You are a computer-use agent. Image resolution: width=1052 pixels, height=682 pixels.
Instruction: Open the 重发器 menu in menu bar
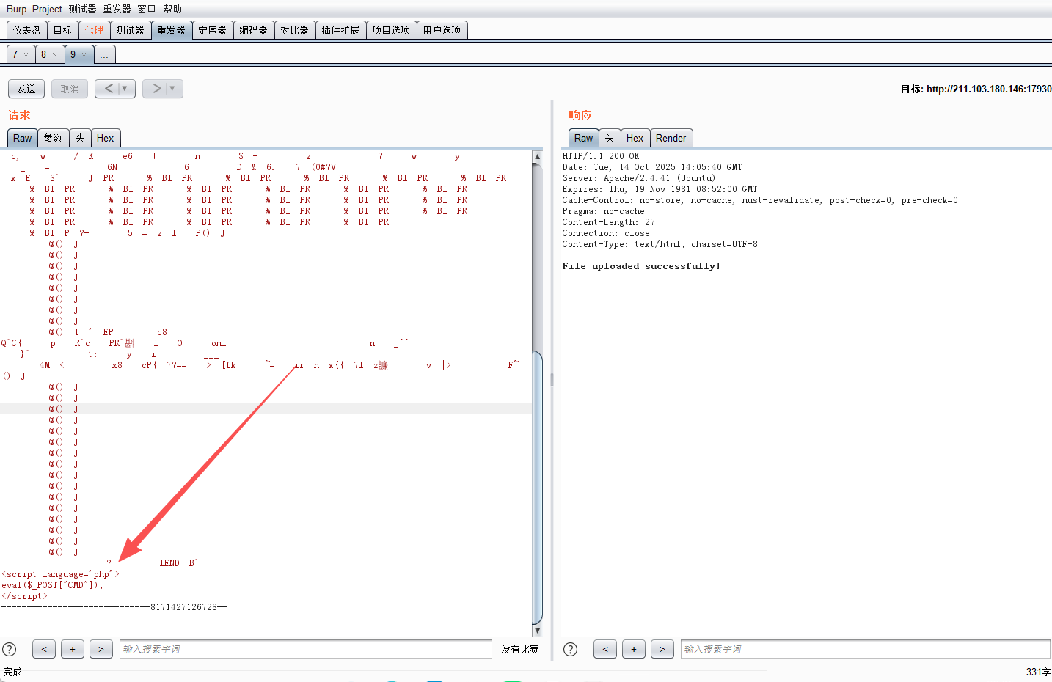(117, 9)
